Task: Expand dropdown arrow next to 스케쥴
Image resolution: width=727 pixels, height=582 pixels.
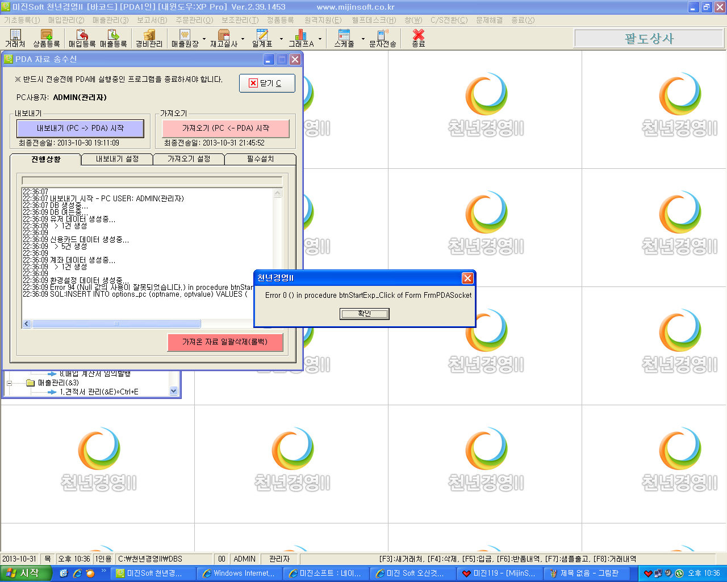Action: click(363, 39)
